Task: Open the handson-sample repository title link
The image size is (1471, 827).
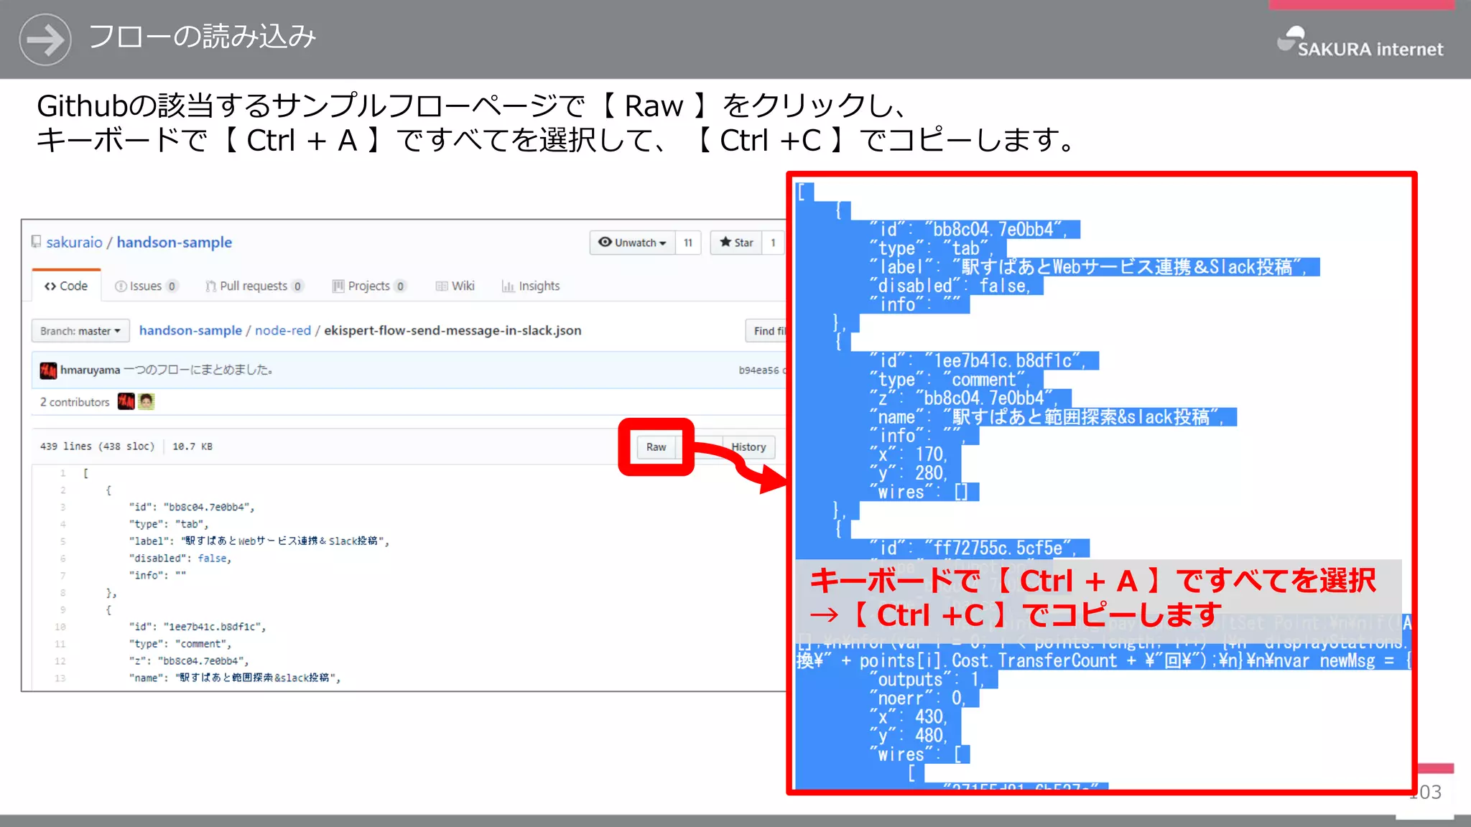Action: click(175, 242)
